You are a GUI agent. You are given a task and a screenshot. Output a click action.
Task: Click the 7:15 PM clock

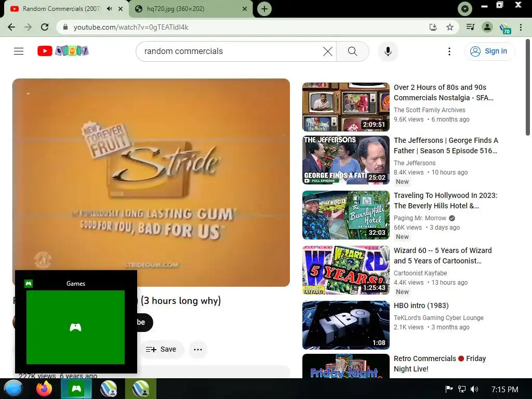pos(504,389)
